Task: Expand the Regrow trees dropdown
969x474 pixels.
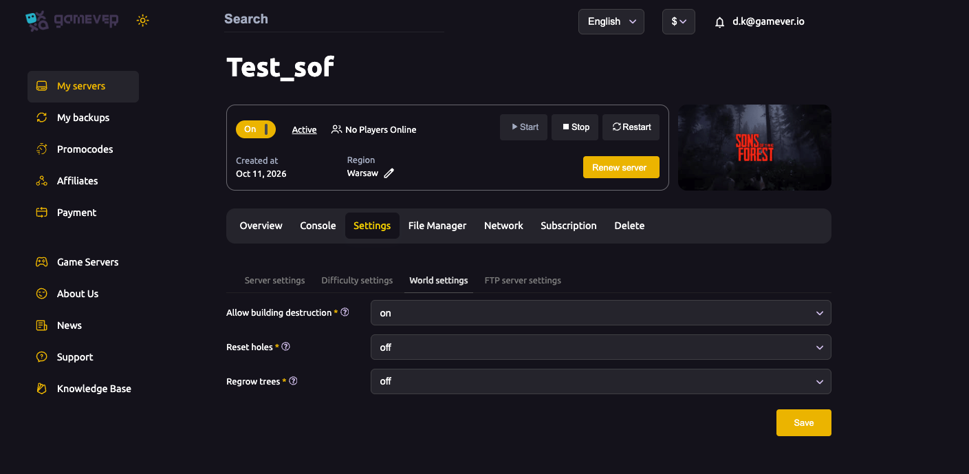Action: pos(601,382)
